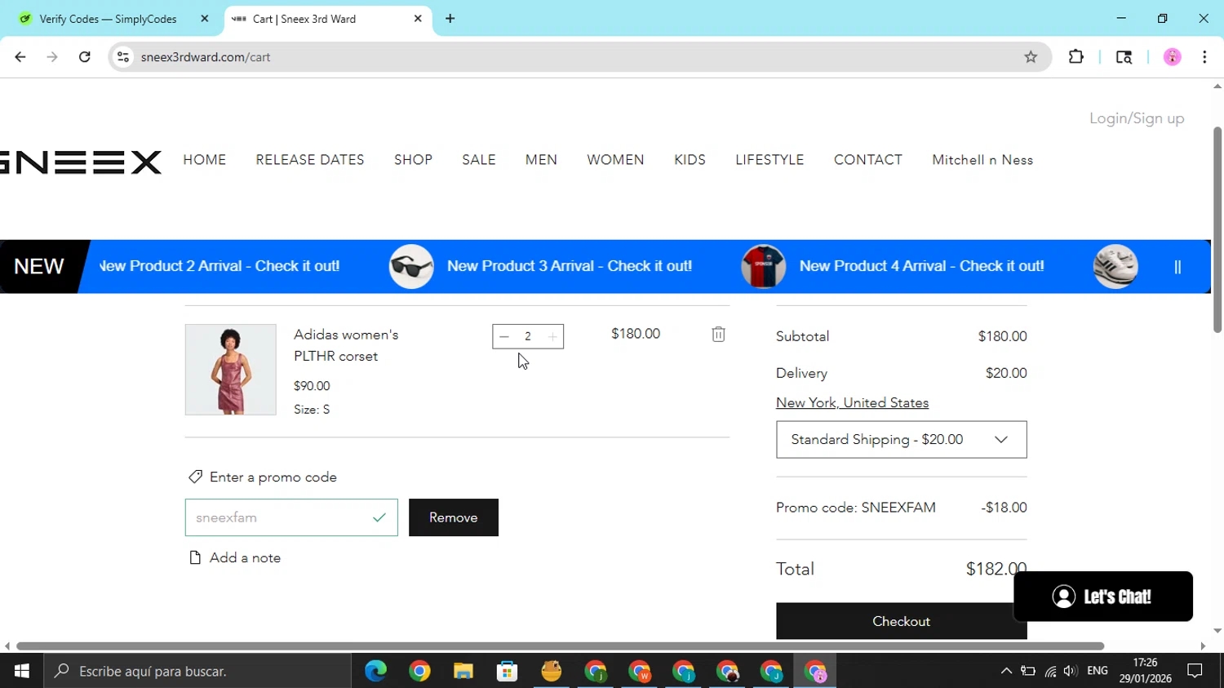Go forward in browser
Screen dimensions: 1224x688
(52, 57)
